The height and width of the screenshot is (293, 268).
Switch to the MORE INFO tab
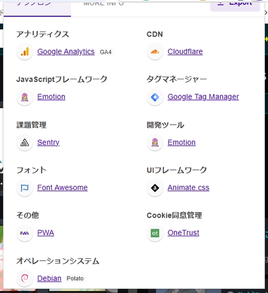[103, 4]
